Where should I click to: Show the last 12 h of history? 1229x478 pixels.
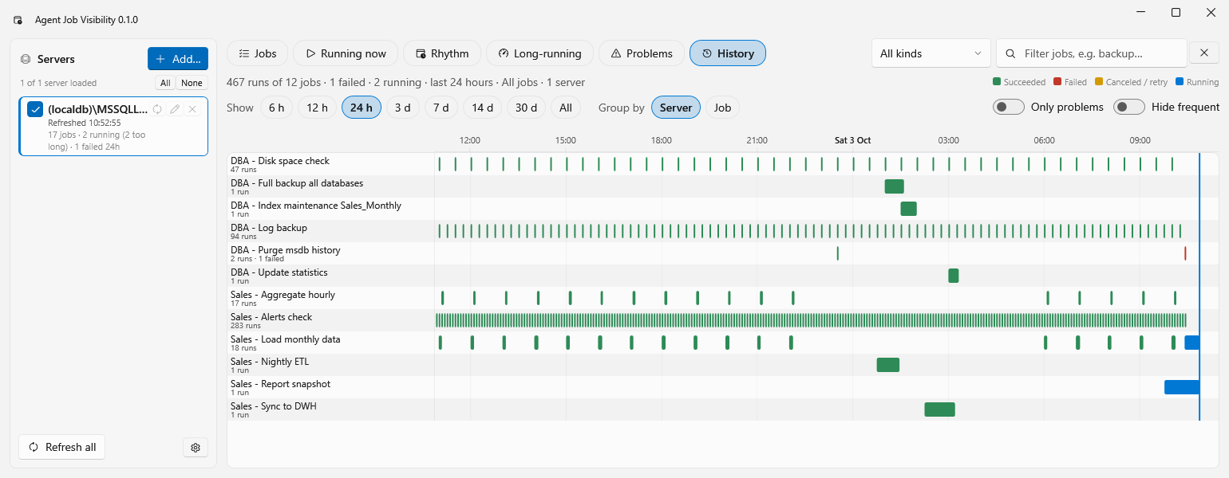[317, 108]
